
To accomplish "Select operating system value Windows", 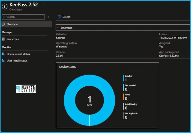I will point(61,47).
